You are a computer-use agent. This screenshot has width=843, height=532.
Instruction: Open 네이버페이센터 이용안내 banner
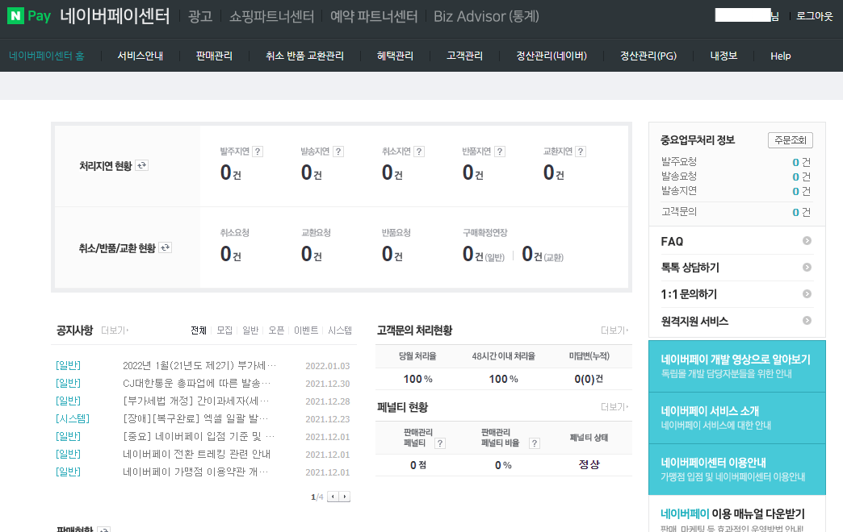[737, 469]
